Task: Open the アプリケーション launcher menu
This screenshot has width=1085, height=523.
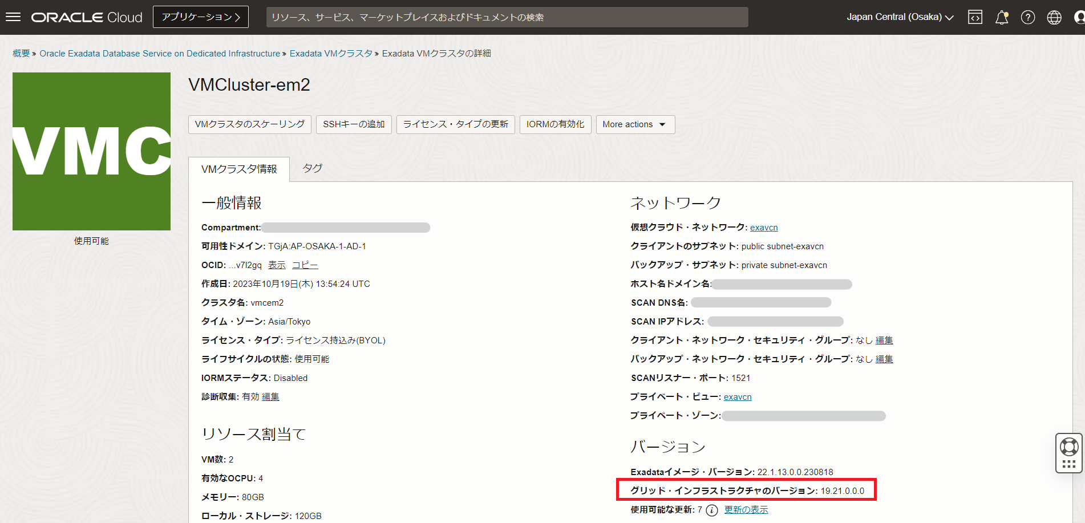Action: click(x=200, y=17)
